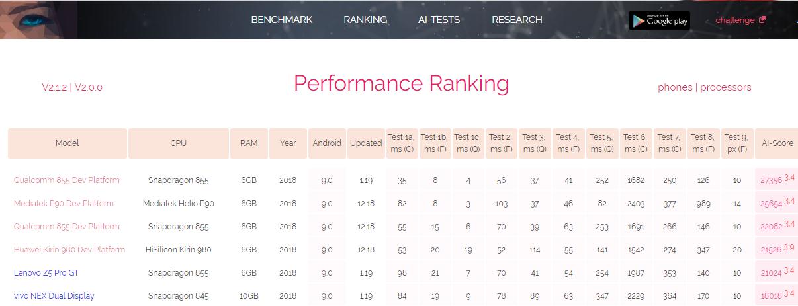798x306 pixels.
Task: Sort by Test 1b ms (F) header
Action: 435,143
